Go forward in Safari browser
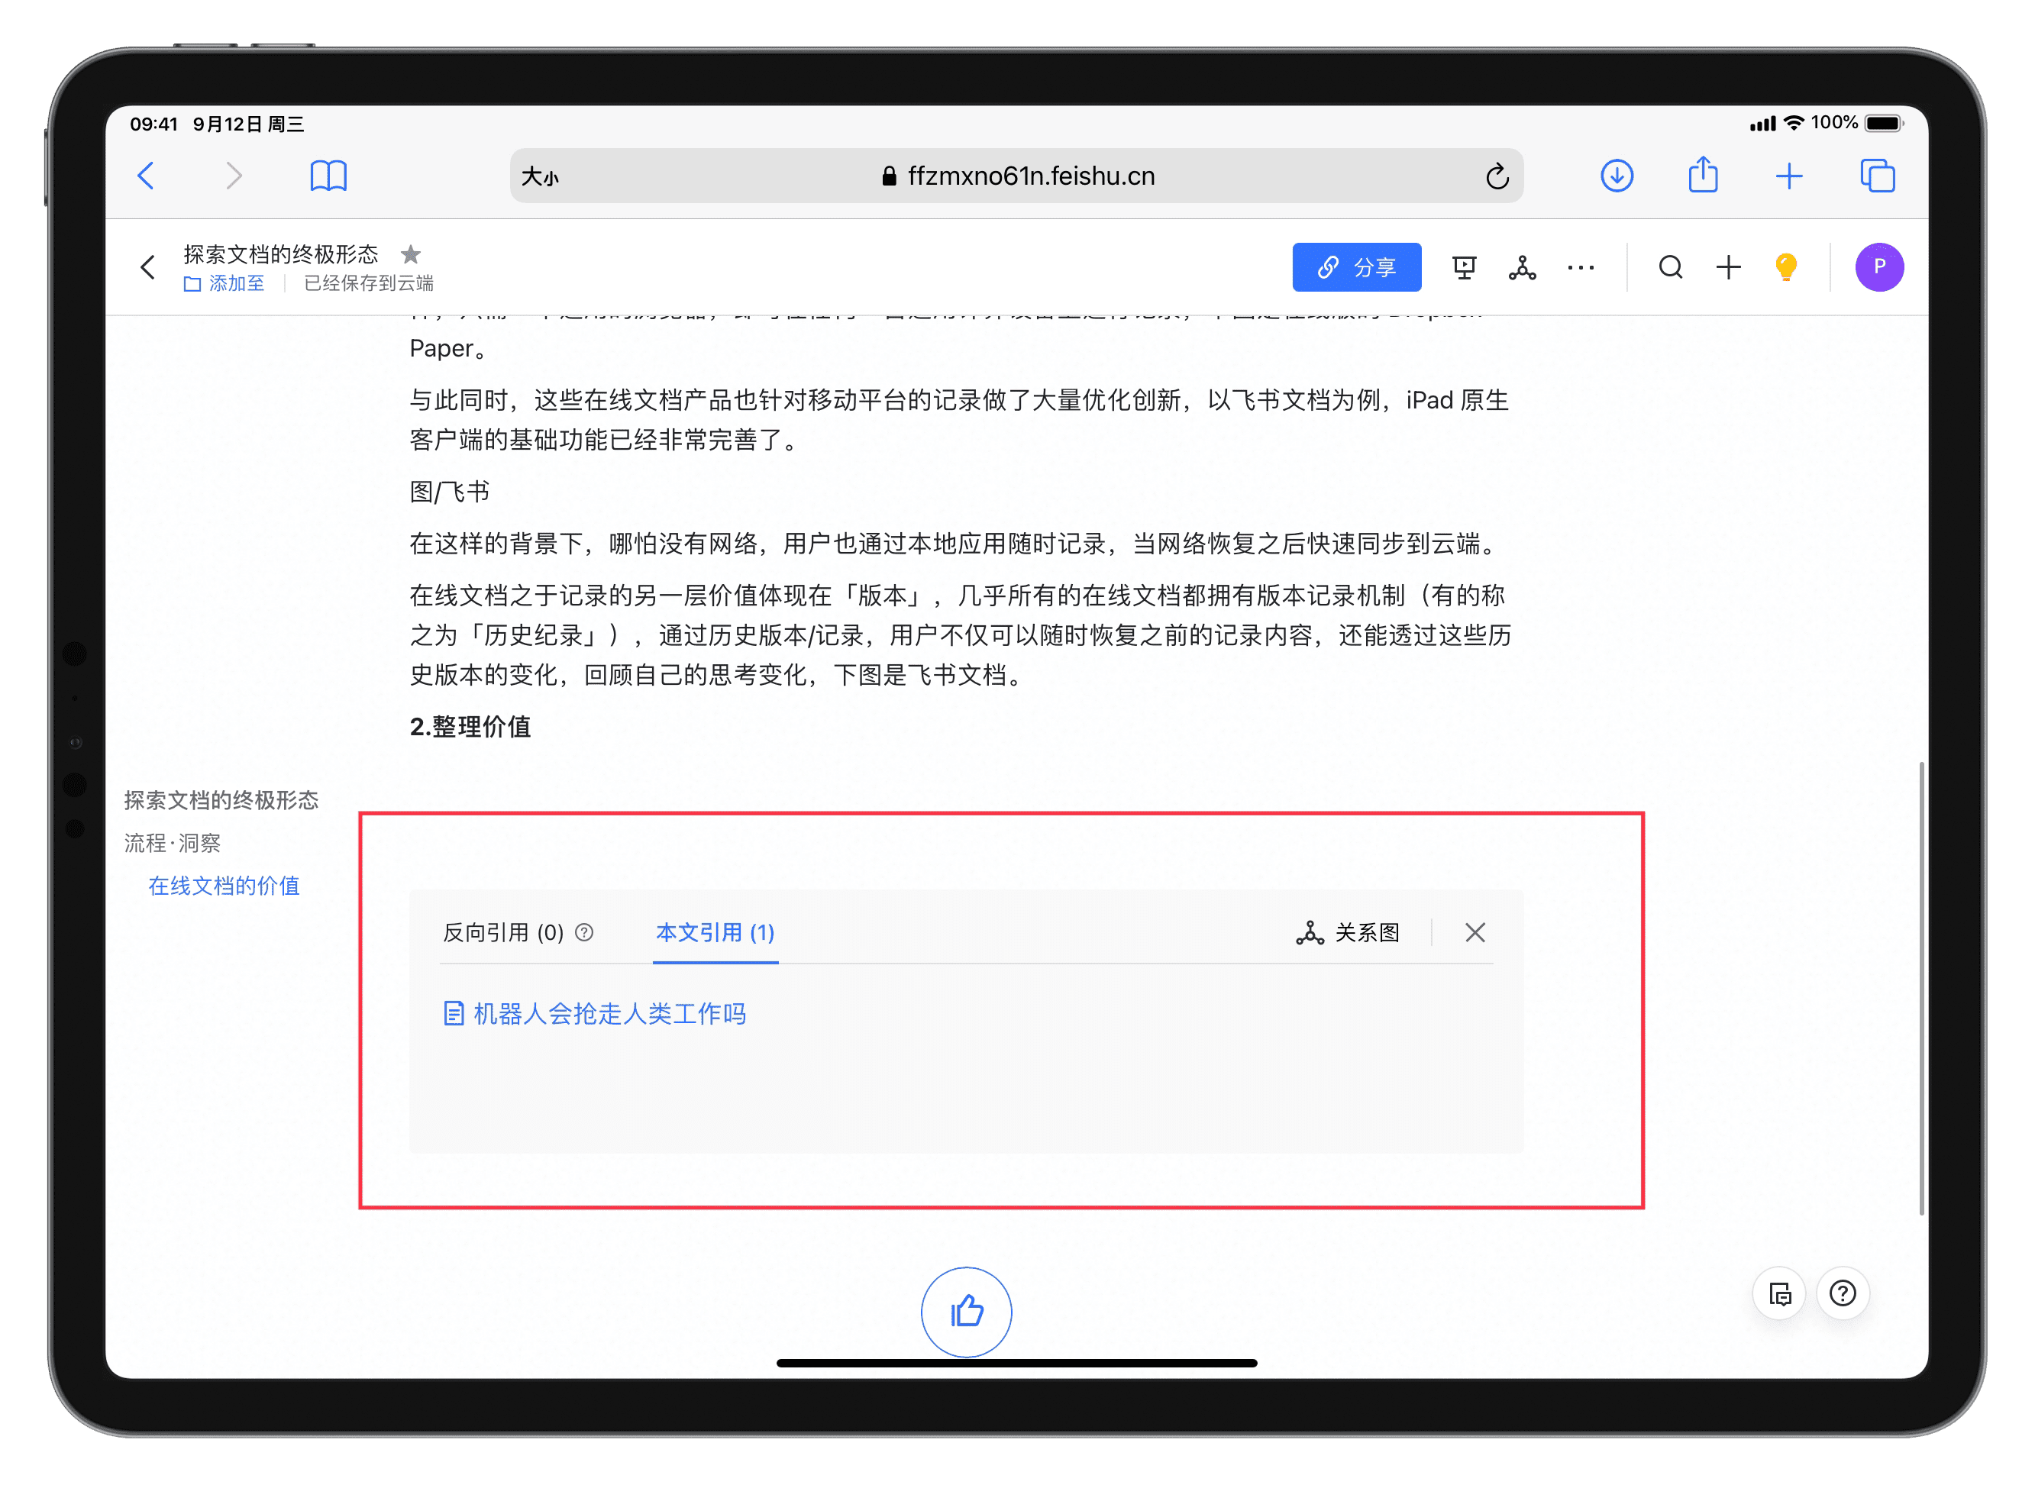 [x=234, y=176]
